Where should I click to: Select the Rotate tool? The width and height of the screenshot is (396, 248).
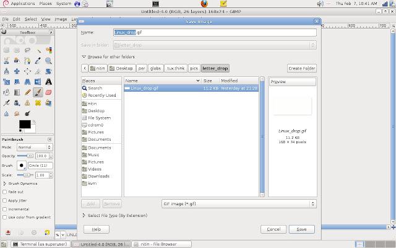click(48, 71)
